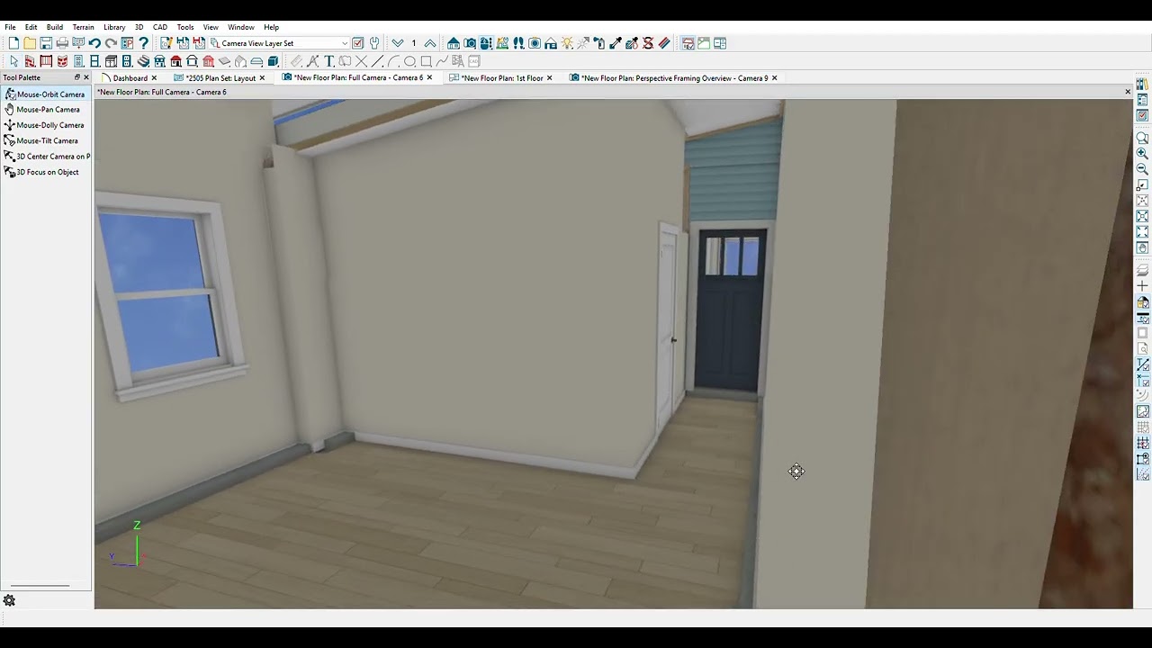Switch to the Dashboard tab
Image resolution: width=1152 pixels, height=648 pixels.
pyautogui.click(x=130, y=78)
